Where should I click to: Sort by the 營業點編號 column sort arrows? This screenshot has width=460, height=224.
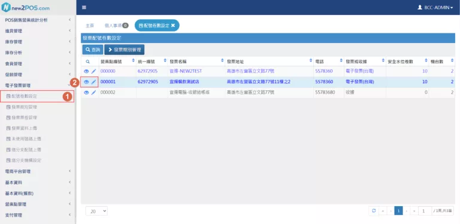click(134, 60)
